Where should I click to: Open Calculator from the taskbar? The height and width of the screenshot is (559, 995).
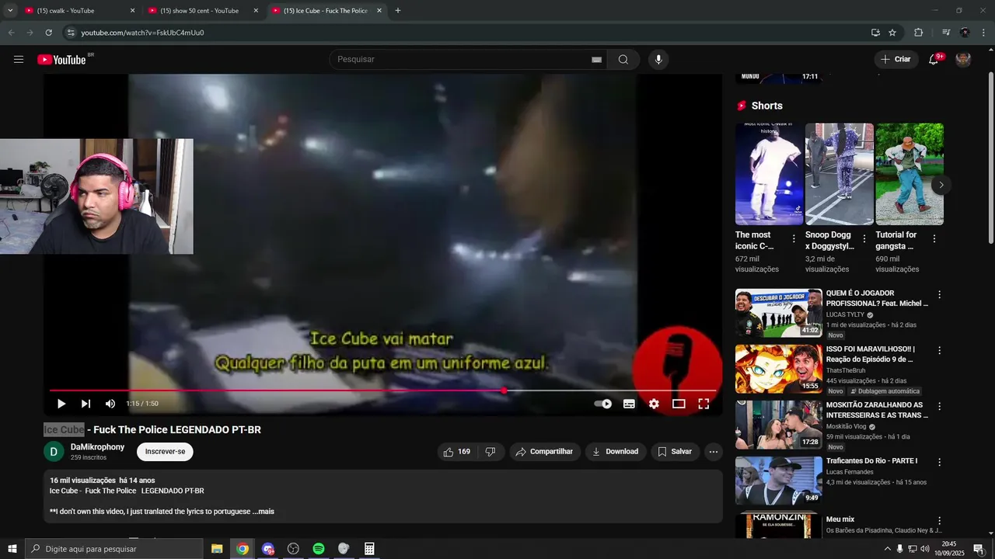coord(369,549)
